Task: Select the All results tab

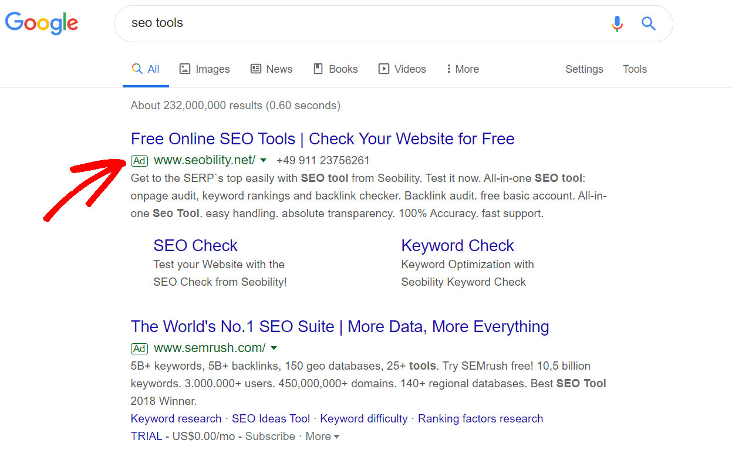Action: pos(146,69)
